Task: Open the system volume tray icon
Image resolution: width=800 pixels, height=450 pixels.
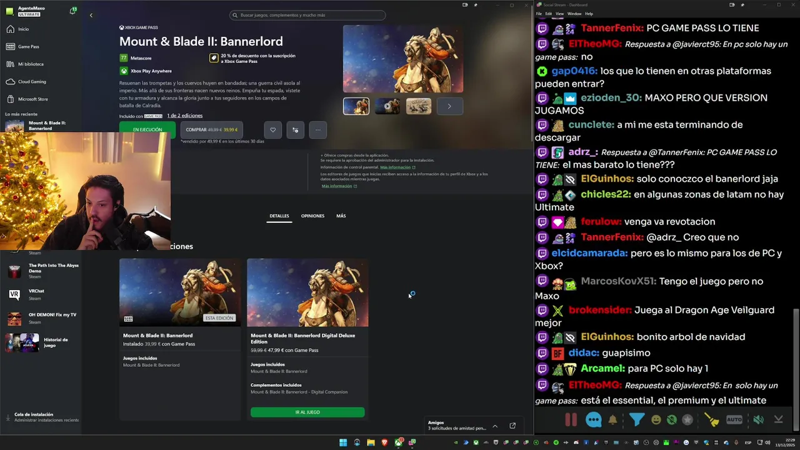Action: (767, 442)
